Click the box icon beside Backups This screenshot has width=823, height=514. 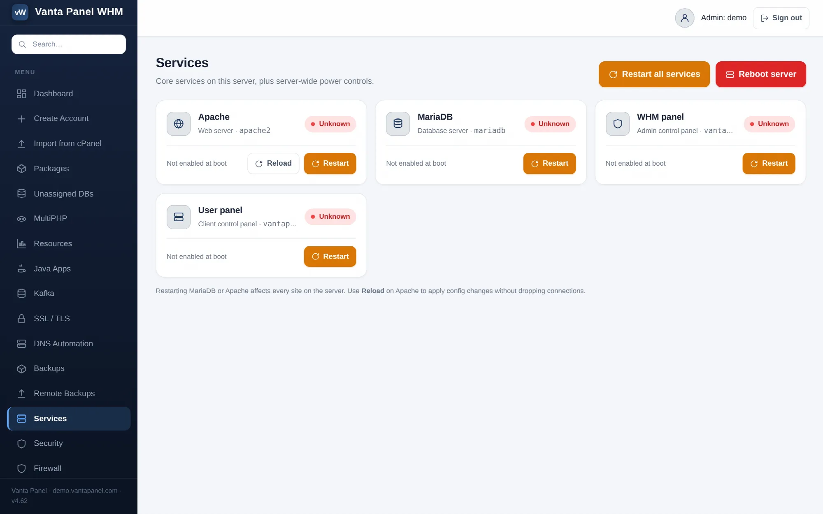click(21, 369)
